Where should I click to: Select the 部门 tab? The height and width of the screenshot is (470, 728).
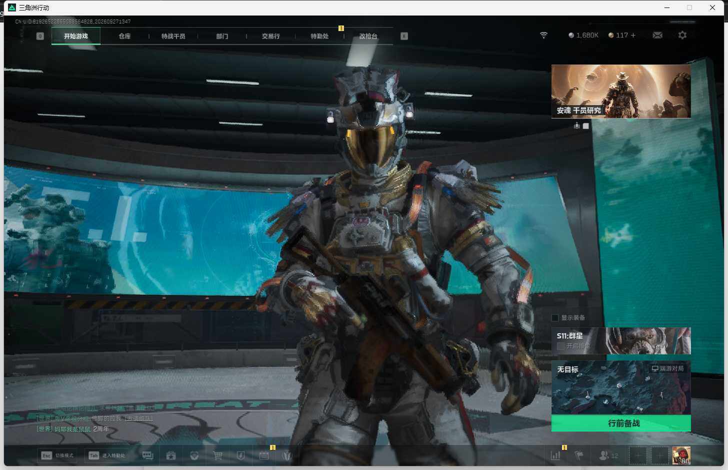point(222,36)
